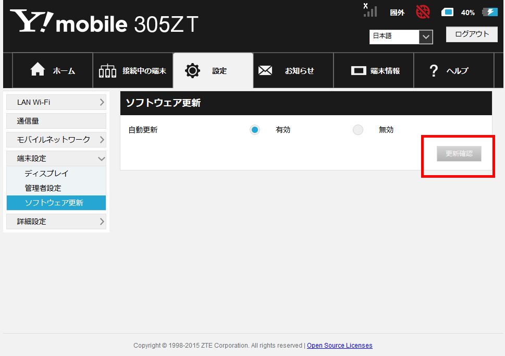The height and width of the screenshot is (356, 505).
Task: Expand the LAN Wi-Fi sidebar section
Action: pos(56,102)
